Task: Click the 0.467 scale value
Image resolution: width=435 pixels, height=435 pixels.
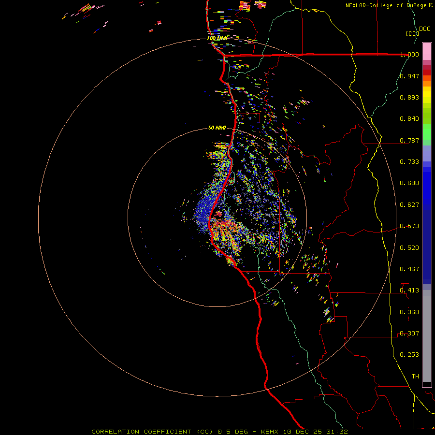Action: pos(409,269)
